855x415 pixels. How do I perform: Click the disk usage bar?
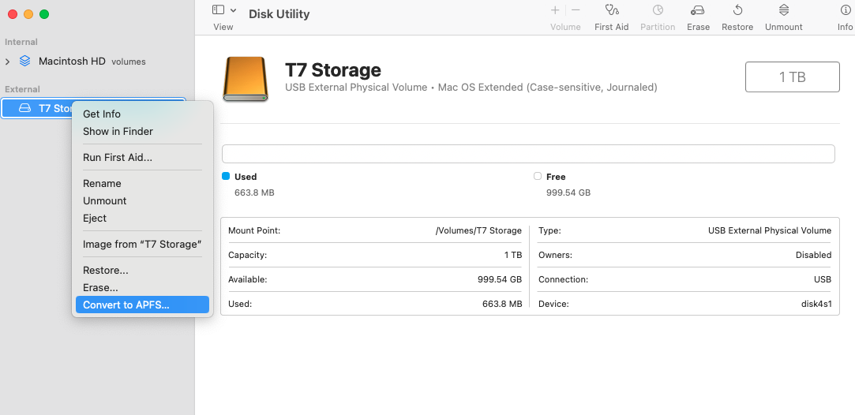pos(528,154)
